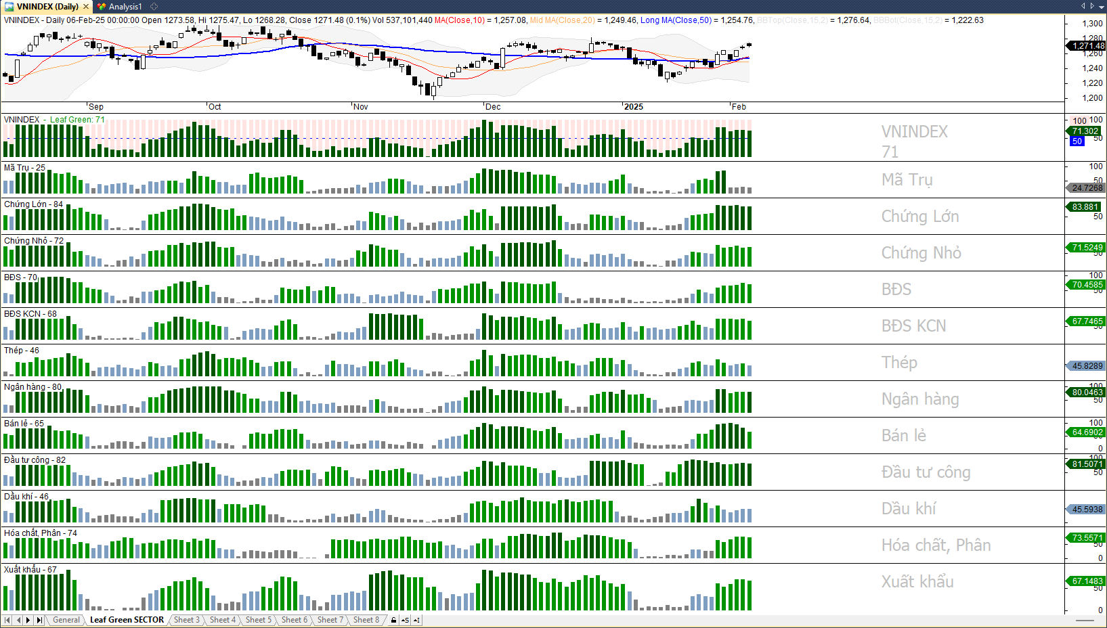Click the 1,271.48 price axis label
Viewport: 1107px width, 628px height.
tap(1087, 46)
